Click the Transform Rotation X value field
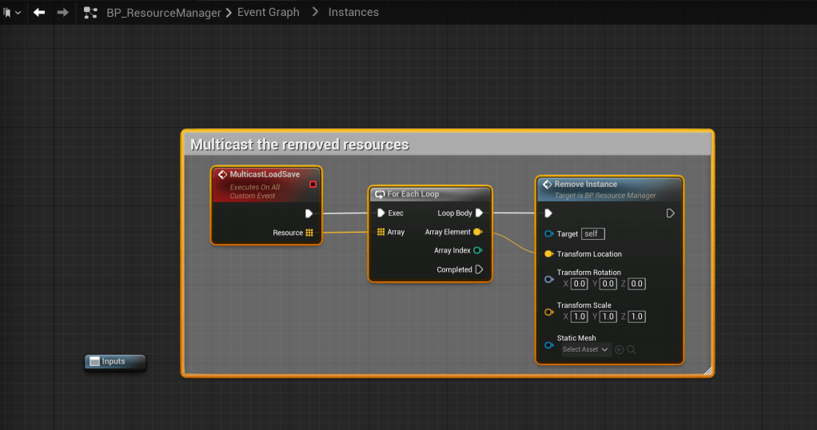This screenshot has height=430, width=817. point(580,284)
